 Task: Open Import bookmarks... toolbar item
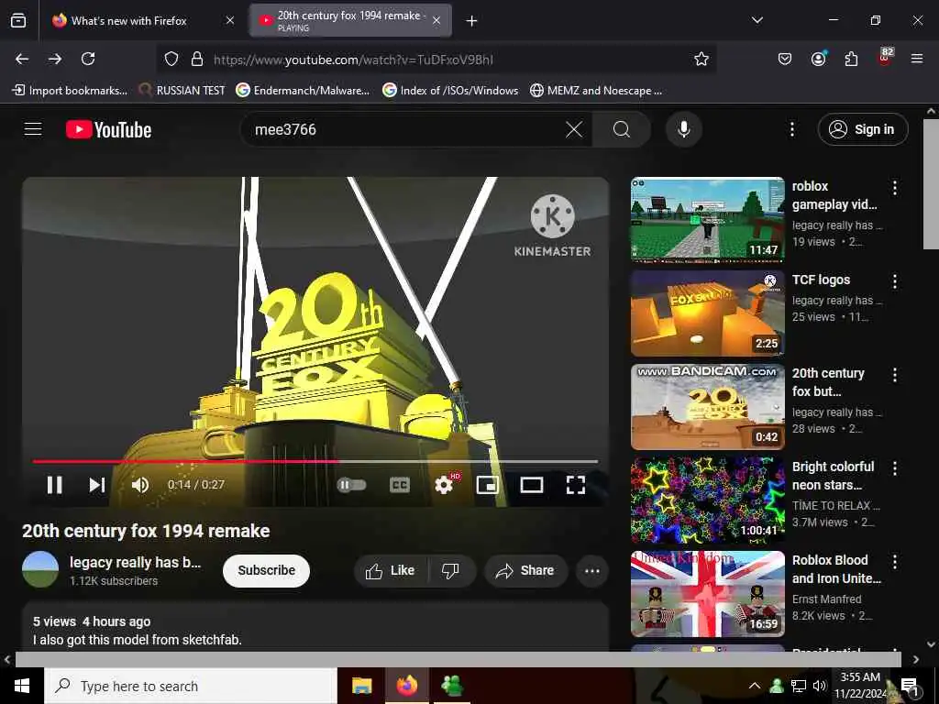click(x=70, y=91)
